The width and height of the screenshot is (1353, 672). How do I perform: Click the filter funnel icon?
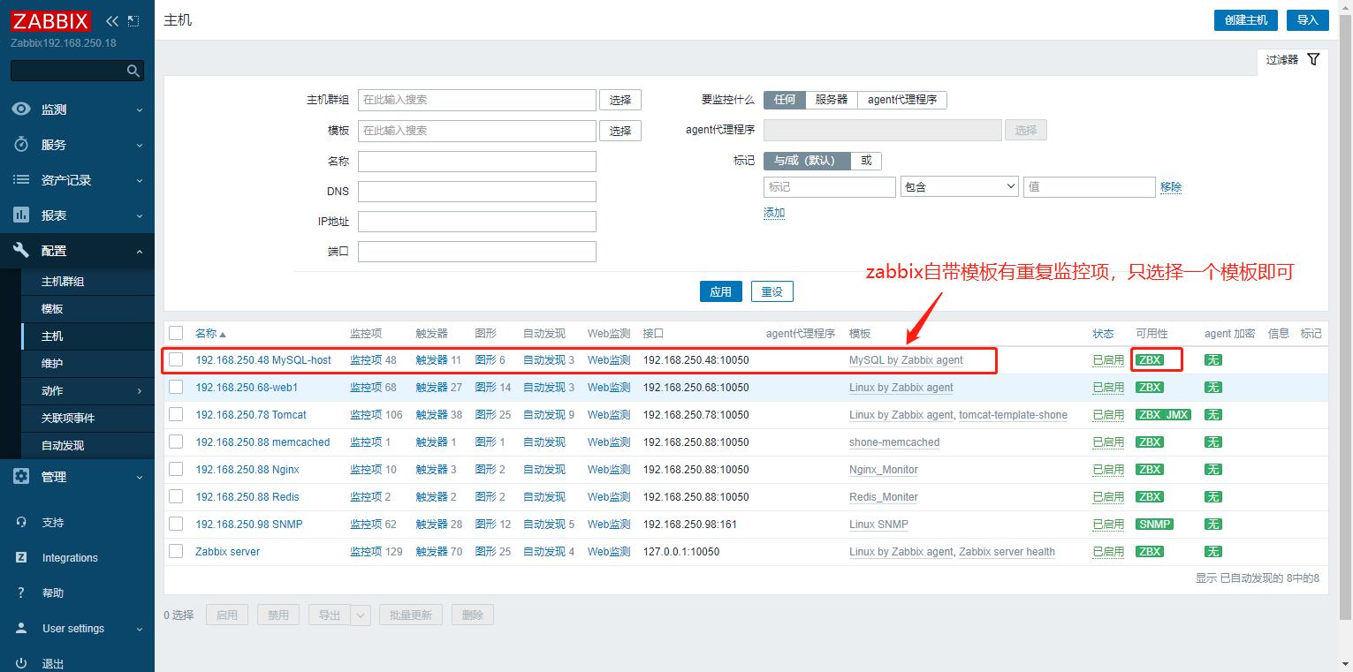(x=1313, y=59)
